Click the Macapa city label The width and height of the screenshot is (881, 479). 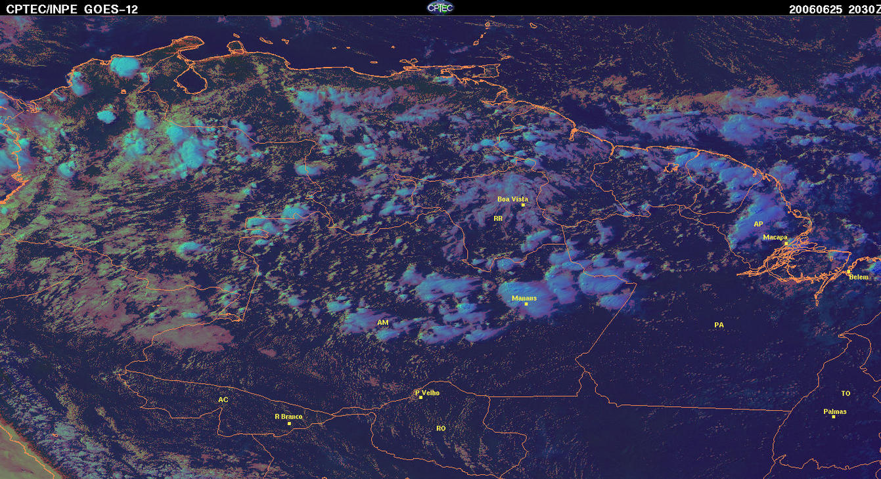(x=775, y=237)
